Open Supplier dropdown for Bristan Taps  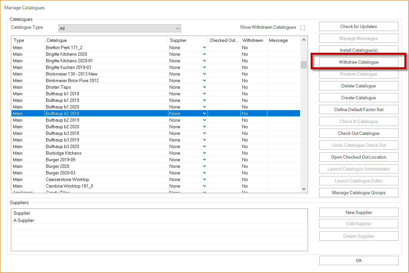click(205, 87)
